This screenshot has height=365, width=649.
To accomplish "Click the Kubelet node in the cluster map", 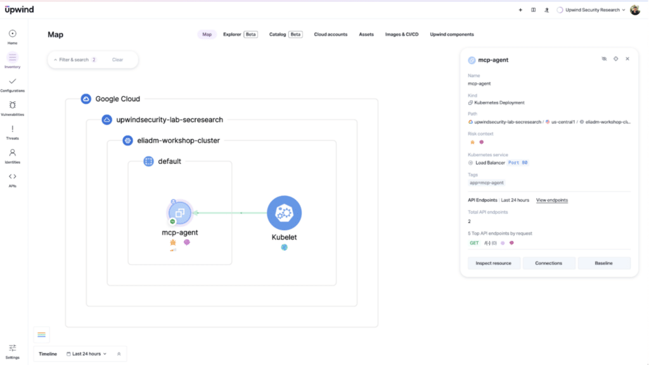I will 284,213.
